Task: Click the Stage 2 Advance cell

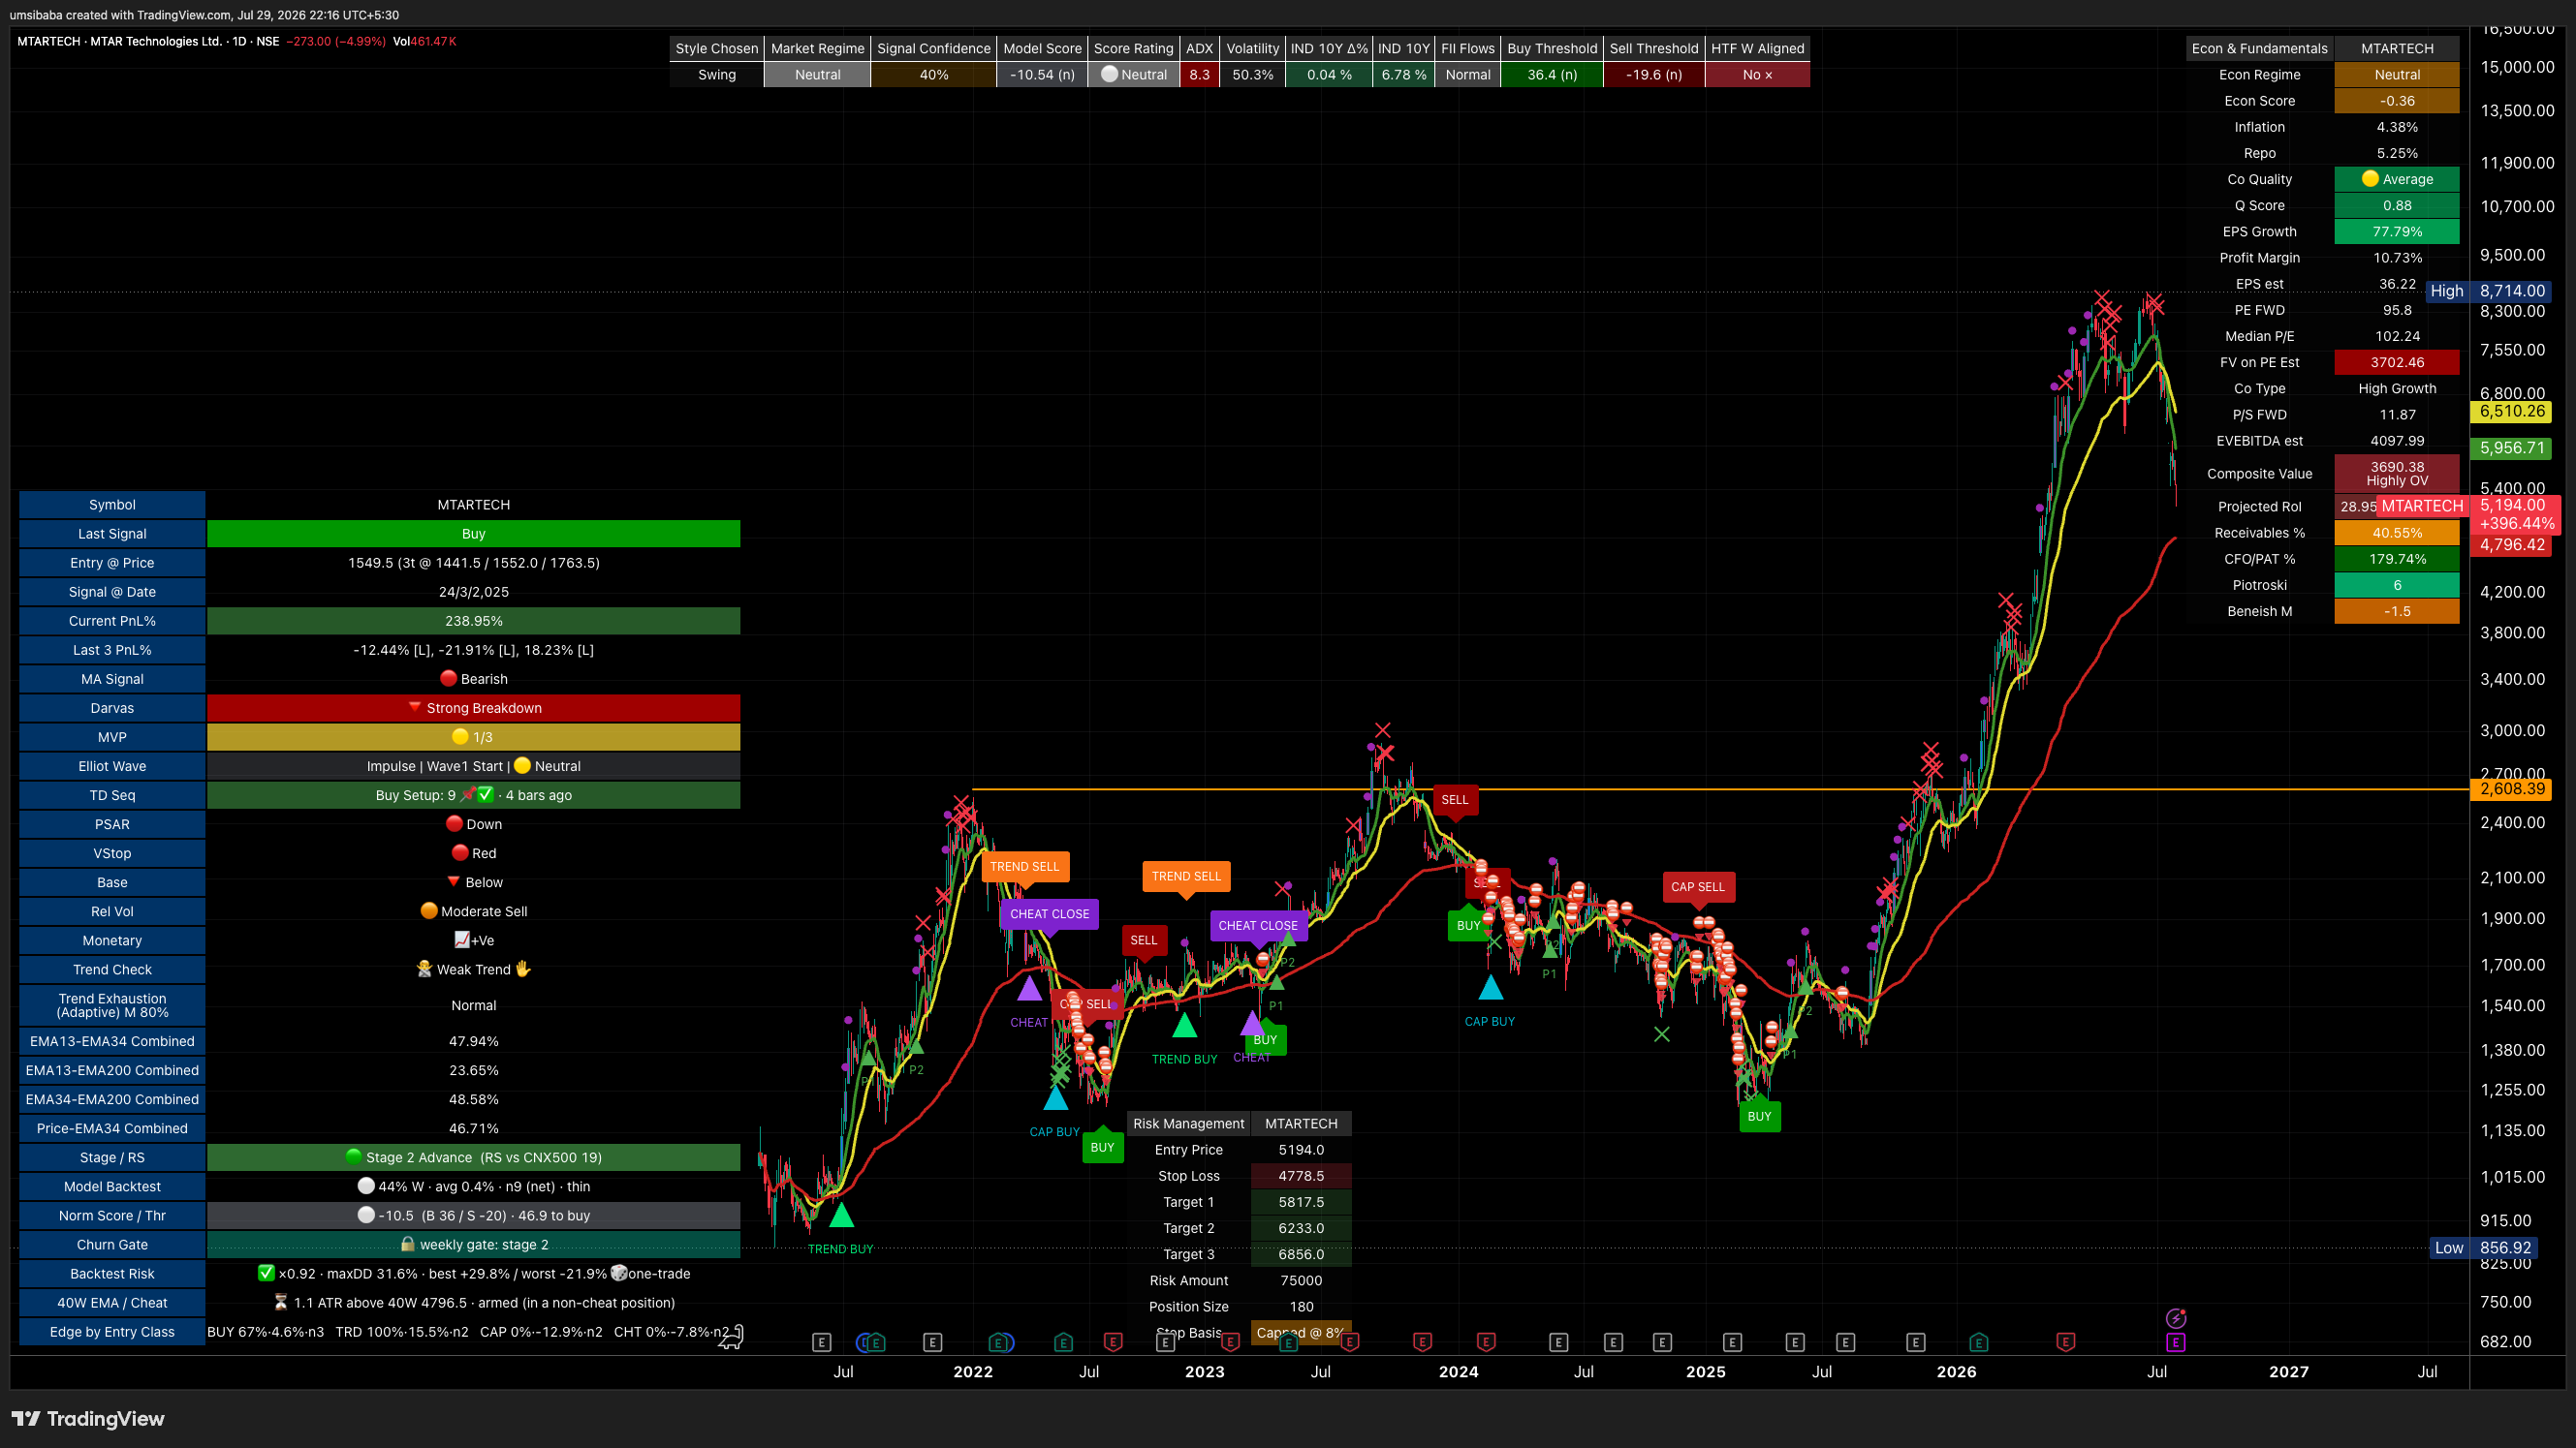Action: (474, 1157)
